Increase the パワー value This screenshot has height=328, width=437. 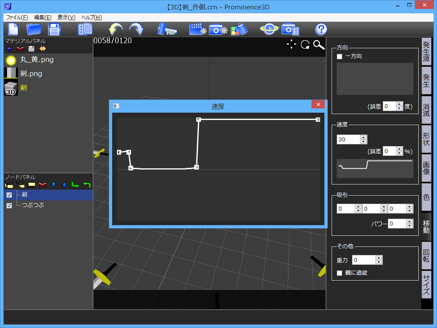409,222
